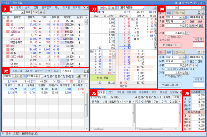This screenshot has height=137, width=207.
Task: Click the eraser icon in buy order panel
Action: tap(203, 12)
